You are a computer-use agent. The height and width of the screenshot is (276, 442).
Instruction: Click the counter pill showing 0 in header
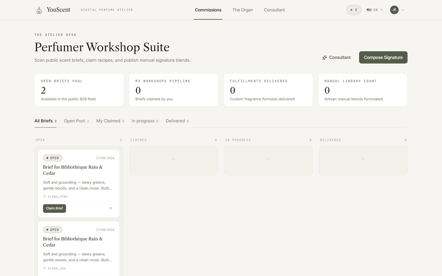[x=354, y=10]
